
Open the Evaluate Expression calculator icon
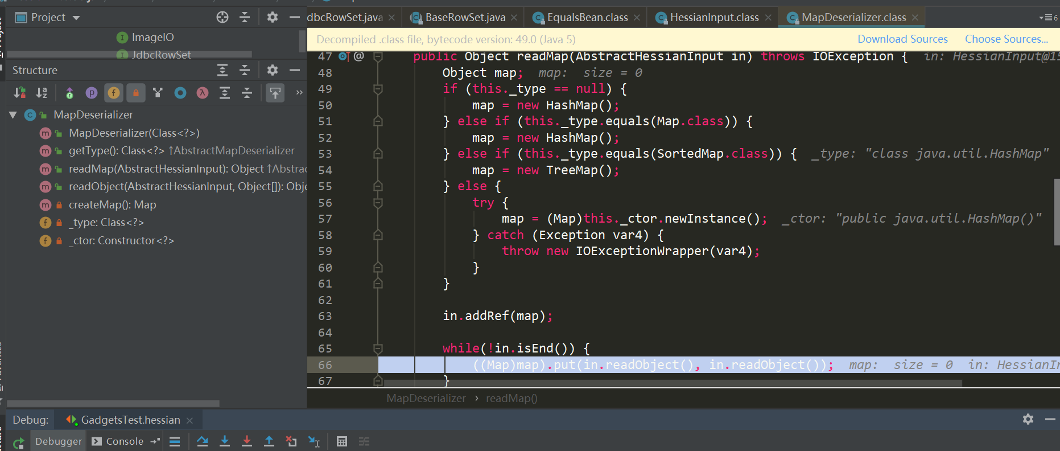pyautogui.click(x=341, y=441)
